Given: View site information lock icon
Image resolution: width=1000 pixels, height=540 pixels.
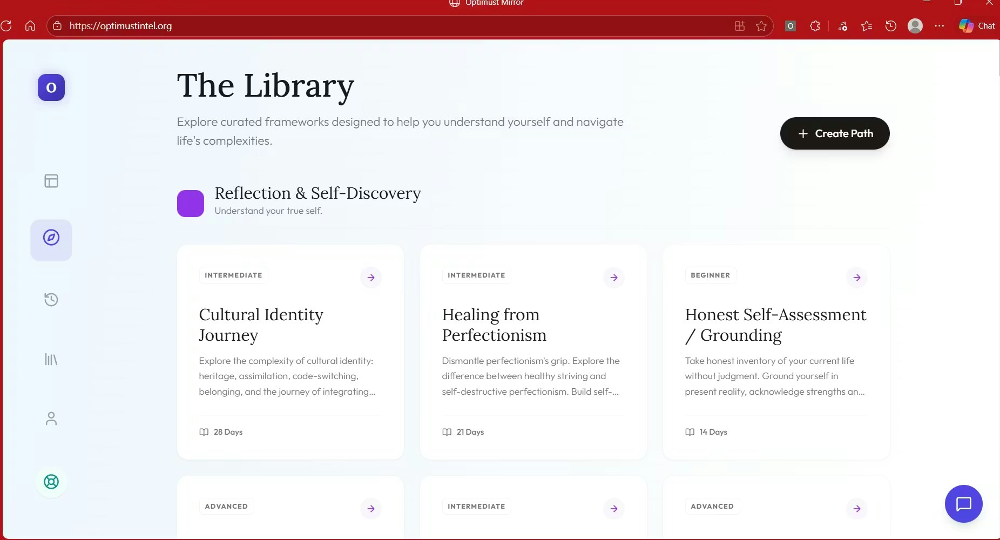Looking at the screenshot, I should [x=57, y=26].
